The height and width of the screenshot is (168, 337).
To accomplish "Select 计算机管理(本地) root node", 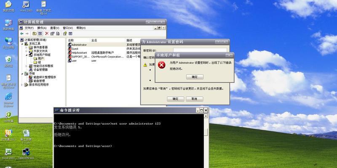I will (33, 40).
